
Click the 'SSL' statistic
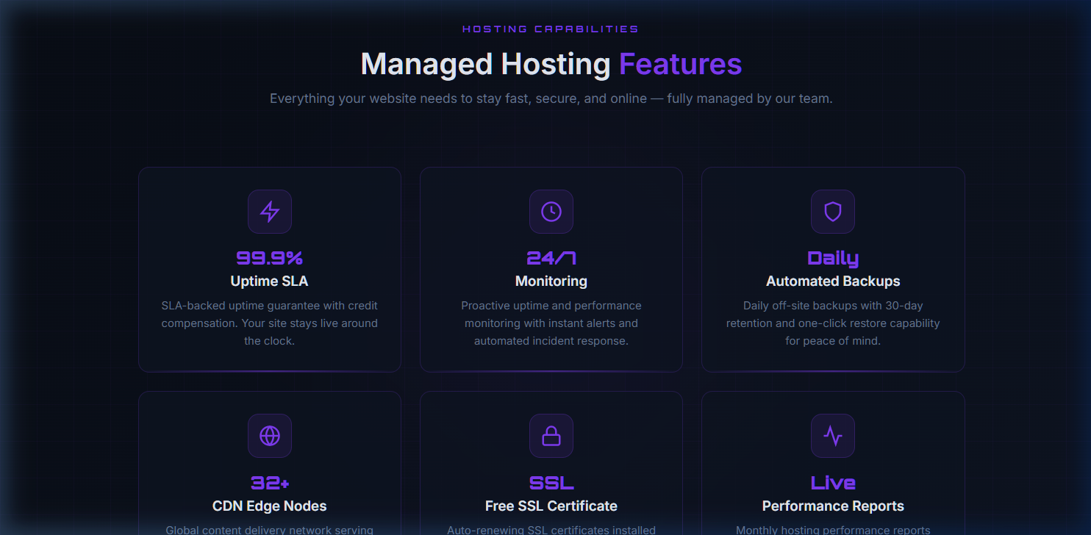coord(551,483)
